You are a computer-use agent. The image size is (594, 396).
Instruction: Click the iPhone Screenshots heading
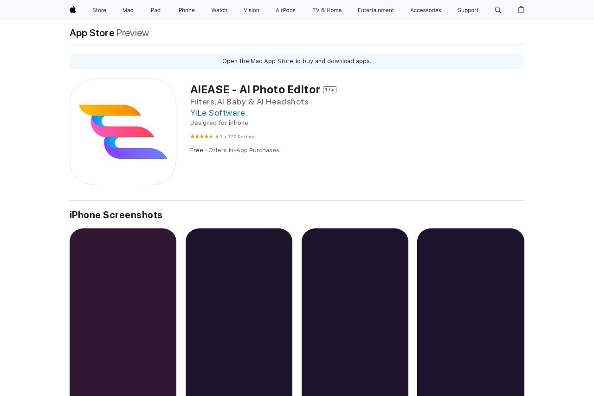[x=116, y=215]
